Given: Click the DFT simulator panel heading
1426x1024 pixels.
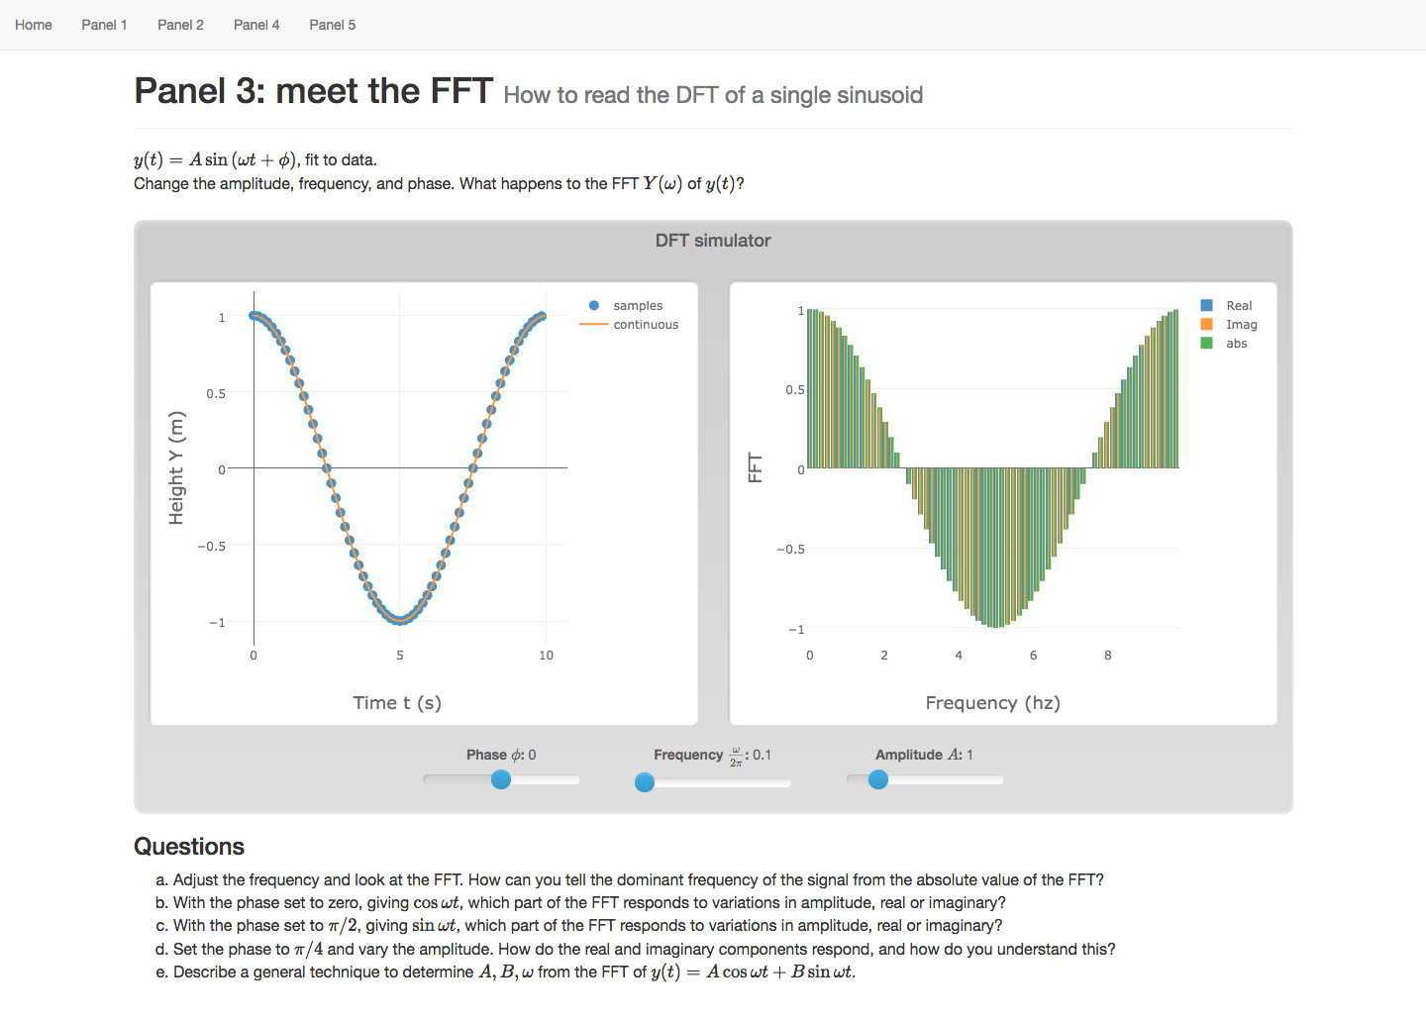Looking at the screenshot, I should 713,241.
